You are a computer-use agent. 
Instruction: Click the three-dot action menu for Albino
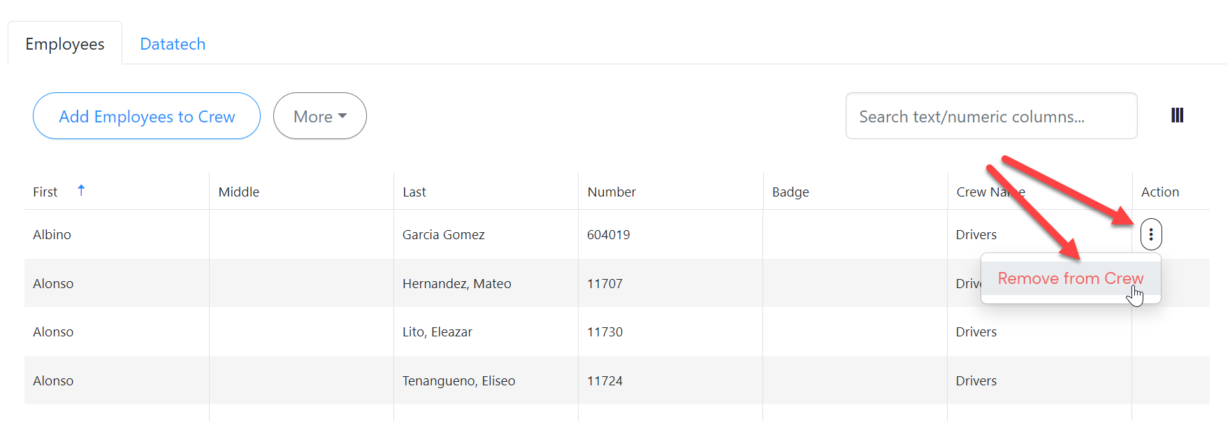coord(1150,234)
